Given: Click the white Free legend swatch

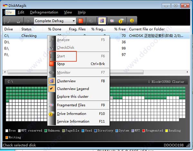Looking at the screenshot, I should click(7, 131).
